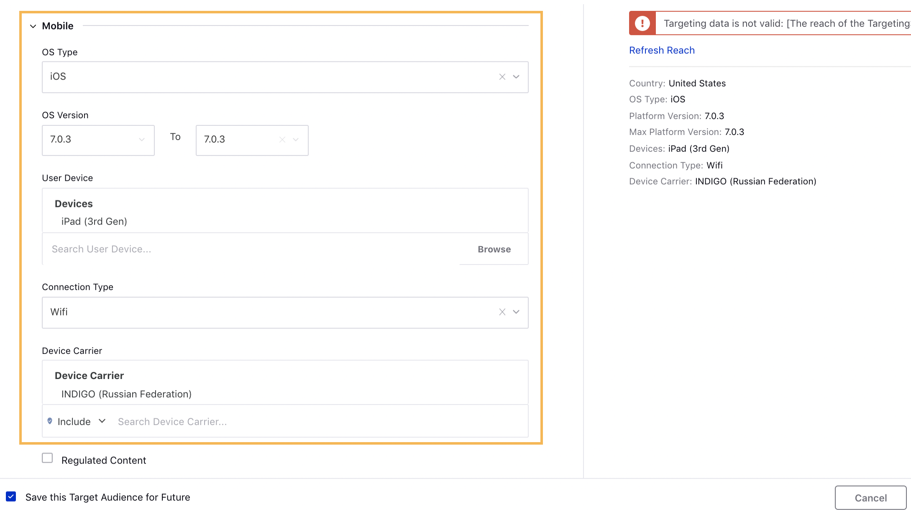Clear the Wifi connection type selection
Screen dimensions: 911x514
[x=502, y=312]
